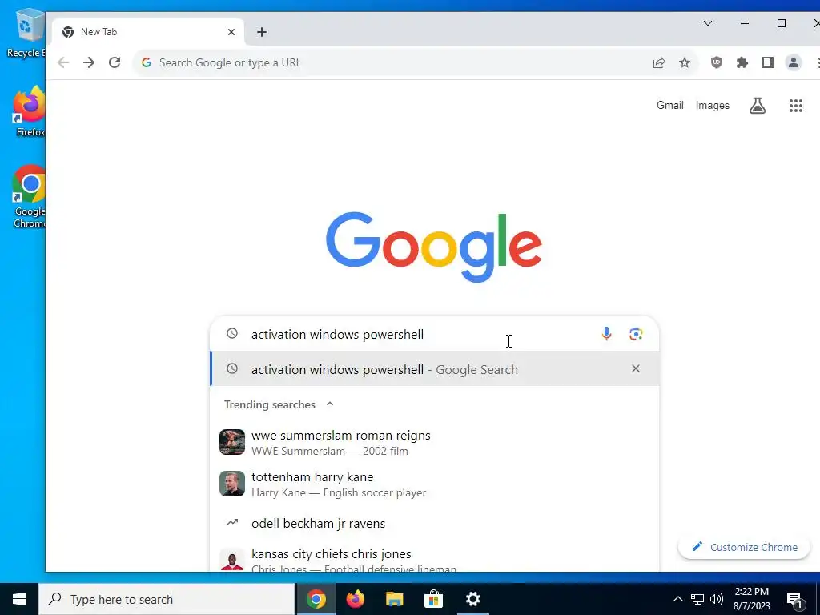
Task: Open the Google apps grid
Action: tap(795, 106)
